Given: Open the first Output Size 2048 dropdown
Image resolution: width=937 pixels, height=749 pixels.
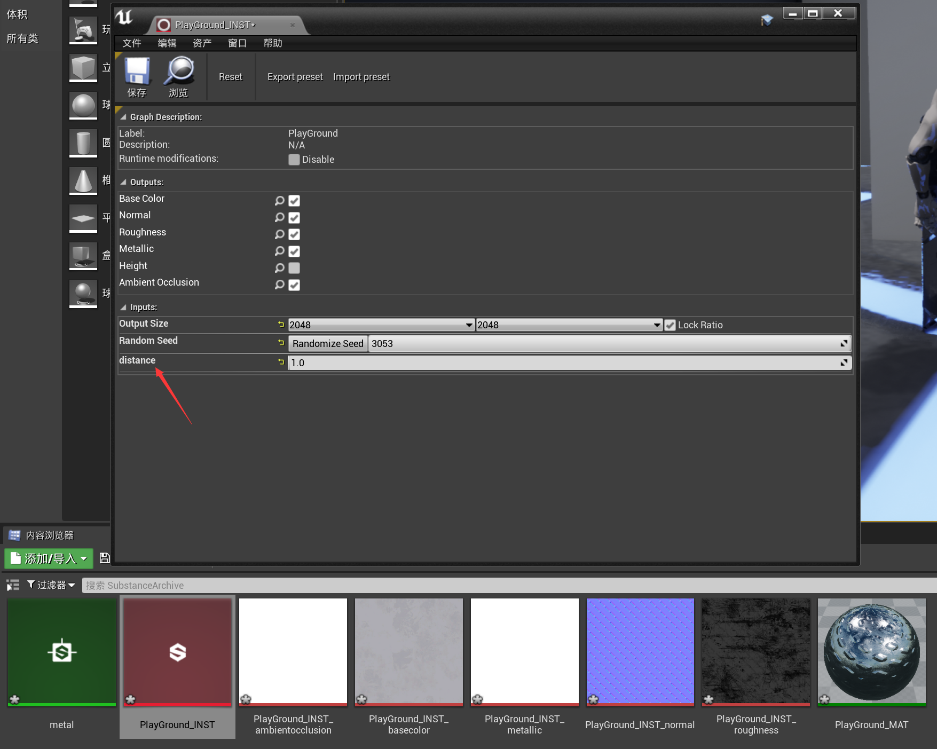Looking at the screenshot, I should 381,325.
